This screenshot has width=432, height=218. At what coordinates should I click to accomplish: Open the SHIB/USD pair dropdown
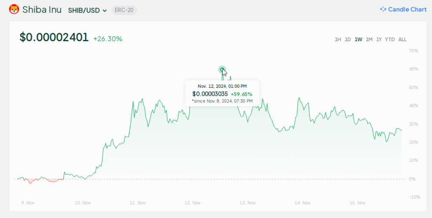pyautogui.click(x=87, y=10)
